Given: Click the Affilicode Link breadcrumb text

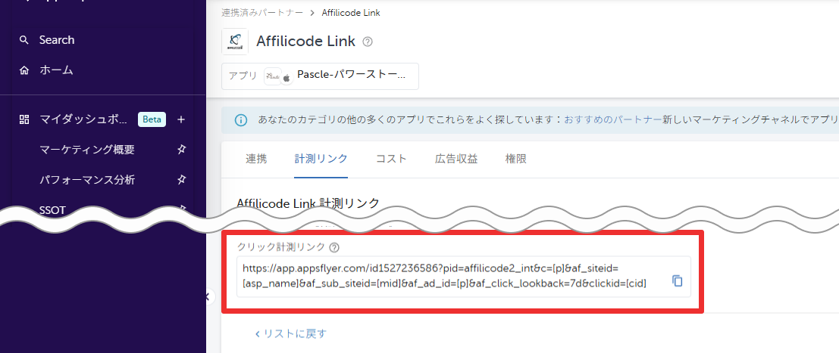Looking at the screenshot, I should pos(351,13).
